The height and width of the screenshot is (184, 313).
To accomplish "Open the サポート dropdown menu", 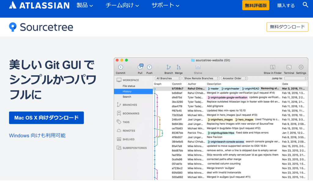I will coord(165,5).
